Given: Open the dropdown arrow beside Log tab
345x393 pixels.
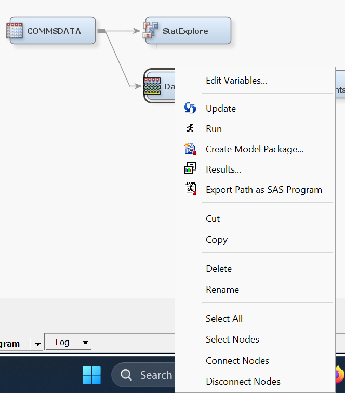Looking at the screenshot, I should point(85,343).
